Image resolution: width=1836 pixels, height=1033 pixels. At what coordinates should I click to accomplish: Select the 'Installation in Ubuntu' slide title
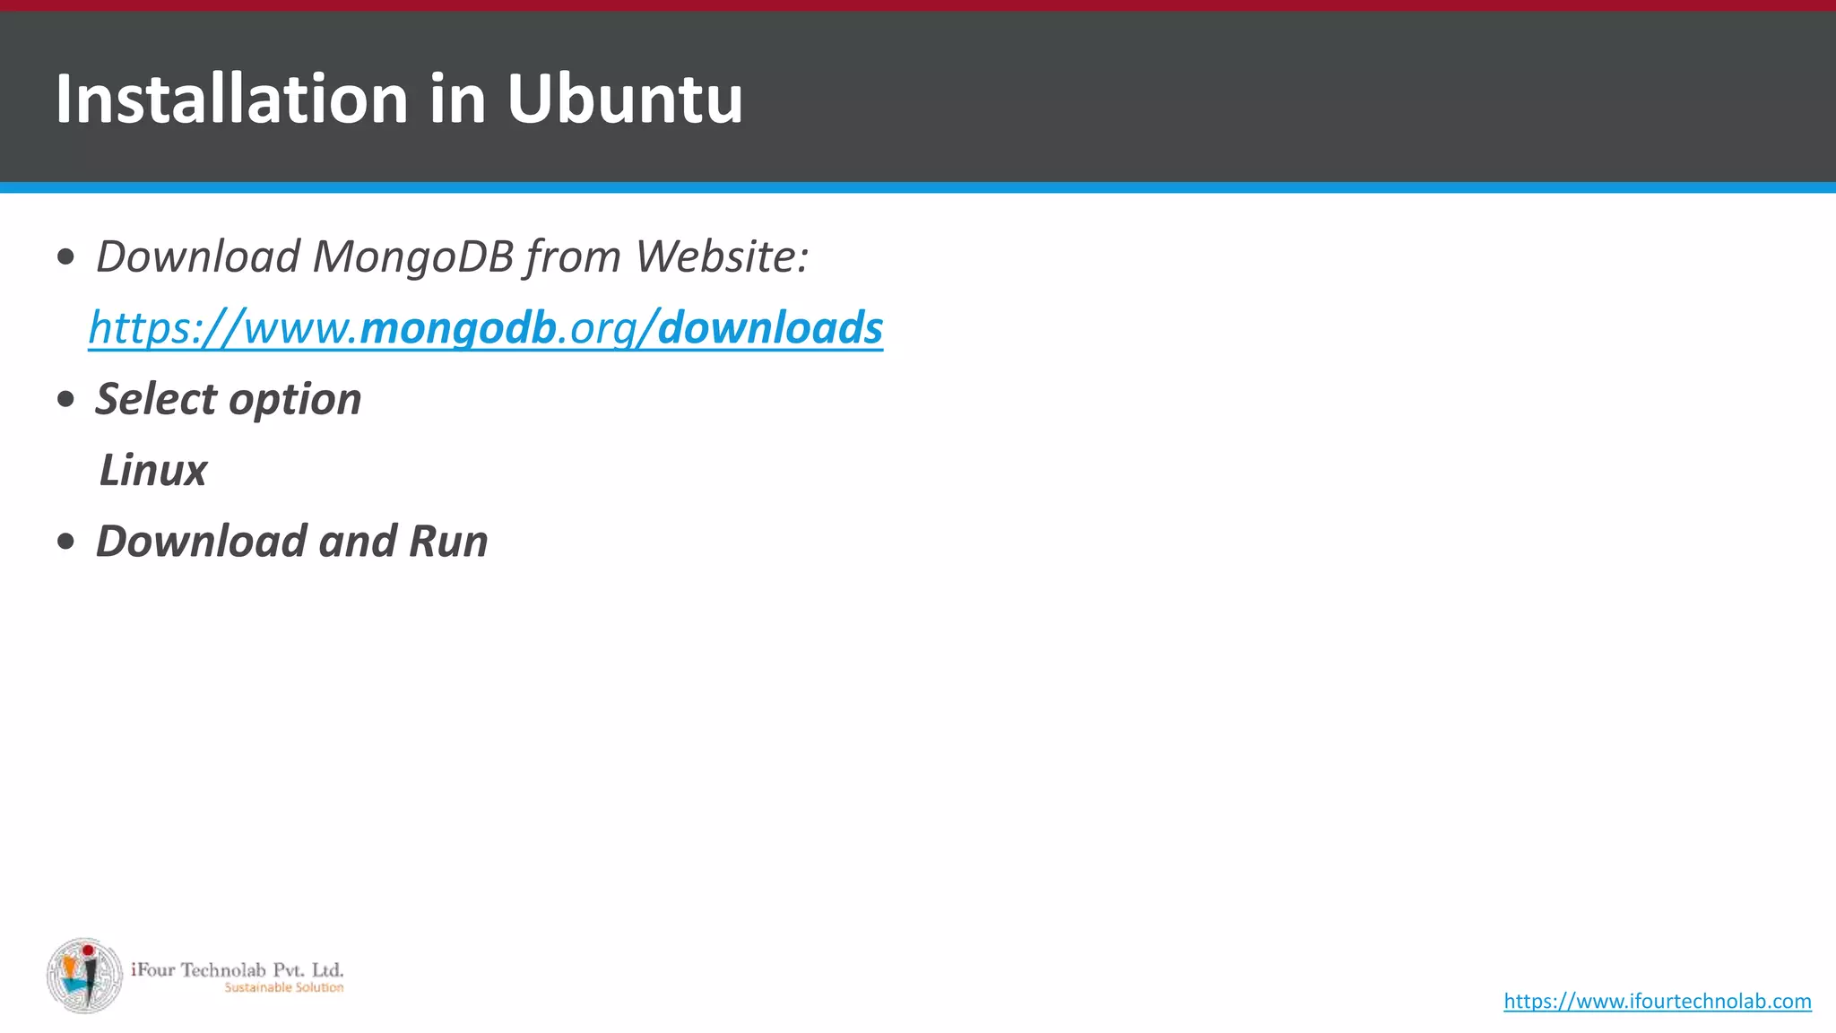(x=399, y=98)
